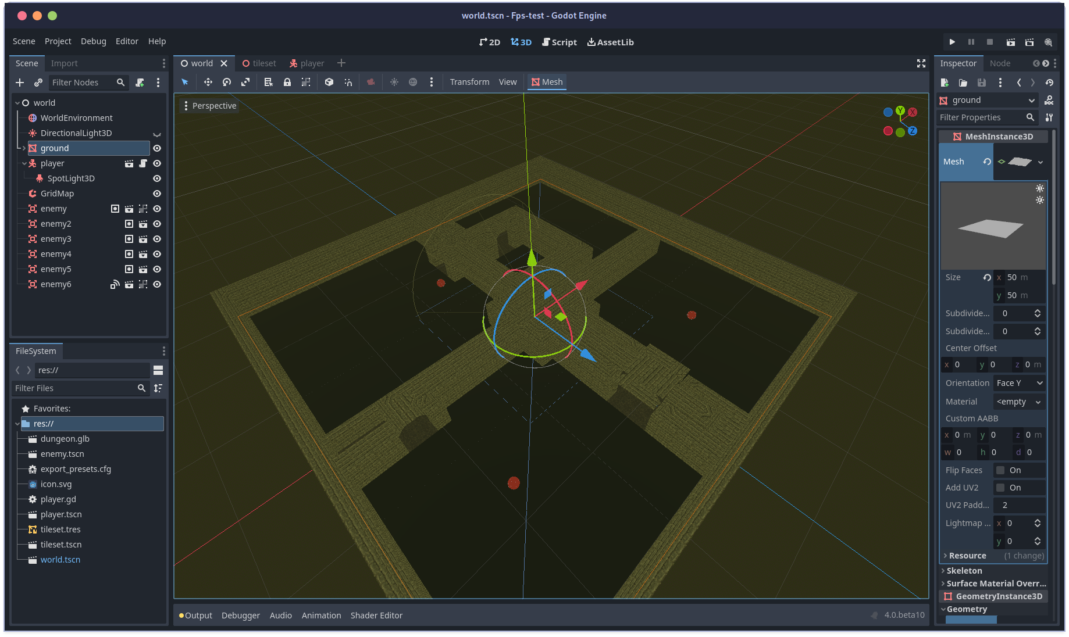
Task: Activate the Rotate tool
Action: click(x=227, y=82)
